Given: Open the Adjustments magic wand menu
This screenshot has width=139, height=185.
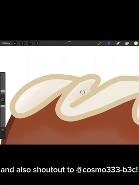Looking at the screenshot, I should coord(22,43).
